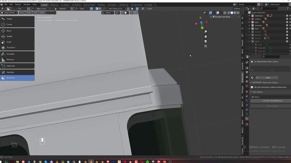Open the View menu in viewport header
The image size is (291, 163).
(x=22, y=13)
